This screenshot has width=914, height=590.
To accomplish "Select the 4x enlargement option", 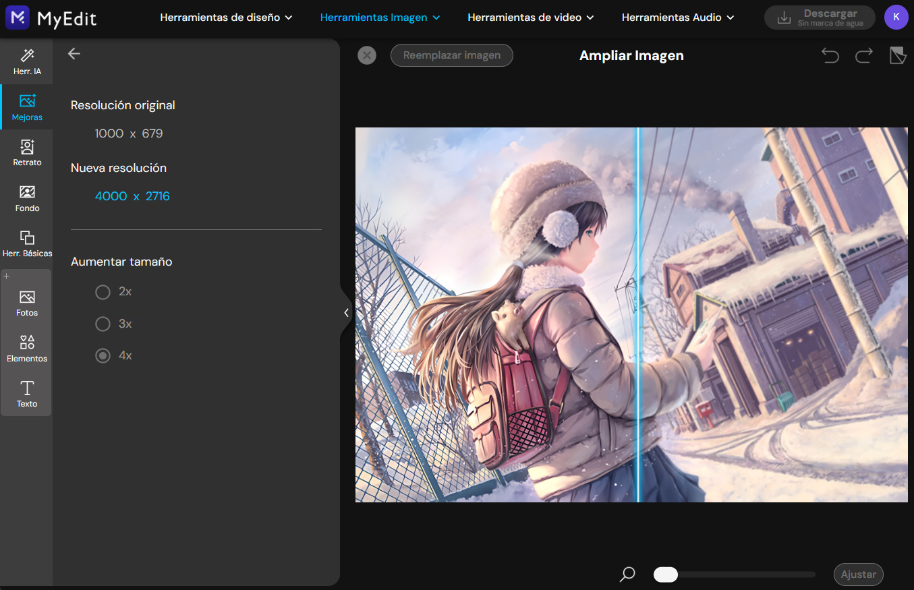I will click(x=103, y=355).
